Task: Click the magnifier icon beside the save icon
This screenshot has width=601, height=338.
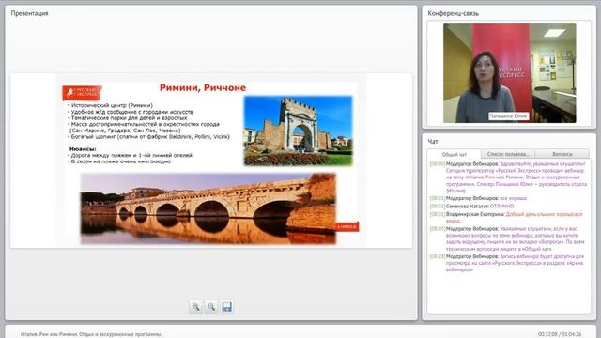Action: [x=211, y=307]
